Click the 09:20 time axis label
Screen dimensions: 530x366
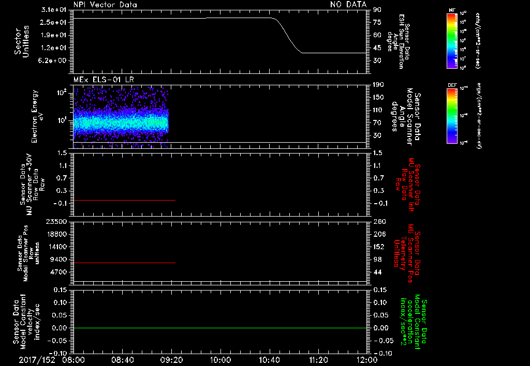171,360
